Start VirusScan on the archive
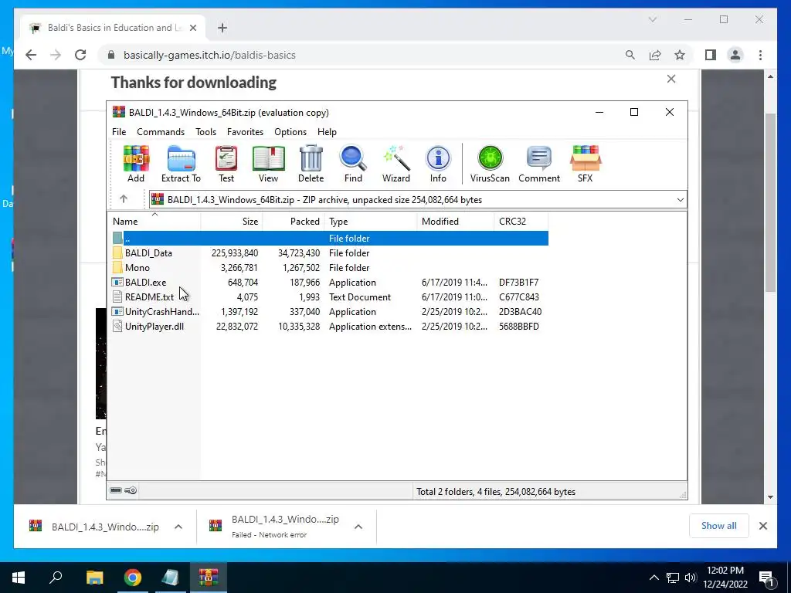The height and width of the screenshot is (593, 791). (490, 164)
